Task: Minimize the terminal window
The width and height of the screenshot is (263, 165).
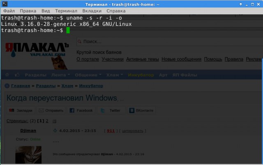Action: tap(247, 5)
